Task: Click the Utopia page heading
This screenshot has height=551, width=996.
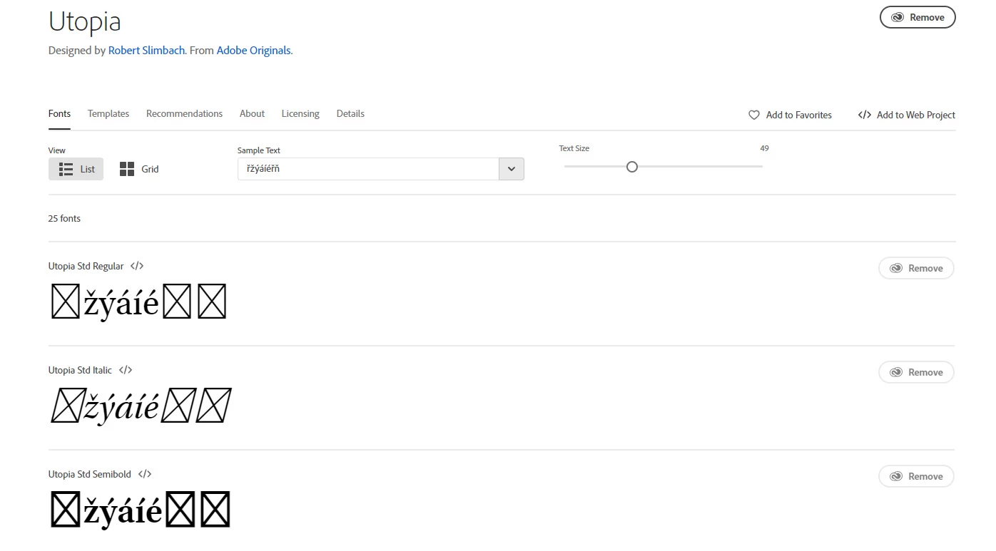Action: [84, 21]
